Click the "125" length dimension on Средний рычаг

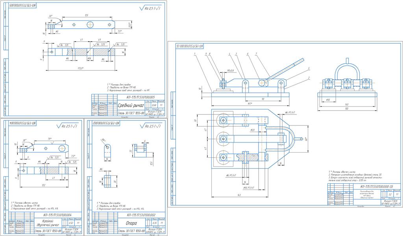87,15
